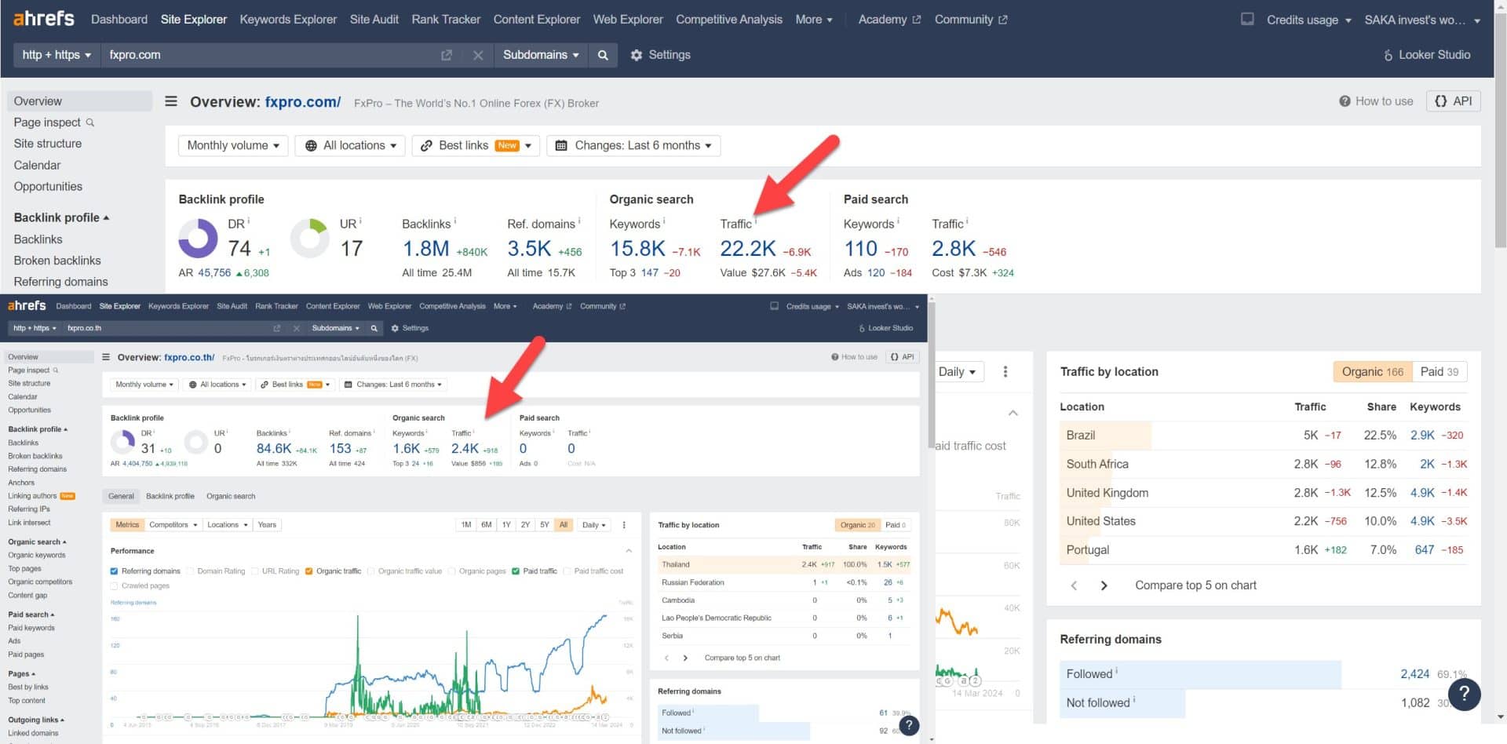Open Site Audit in top navigation
The image size is (1507, 744).
(374, 19)
